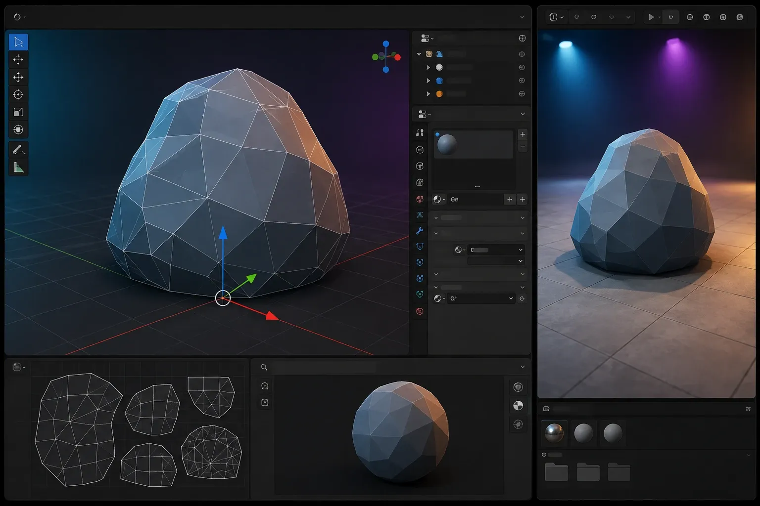The height and width of the screenshot is (506, 760).
Task: Open the material browse dropdown beside name field
Action: pyautogui.click(x=439, y=199)
